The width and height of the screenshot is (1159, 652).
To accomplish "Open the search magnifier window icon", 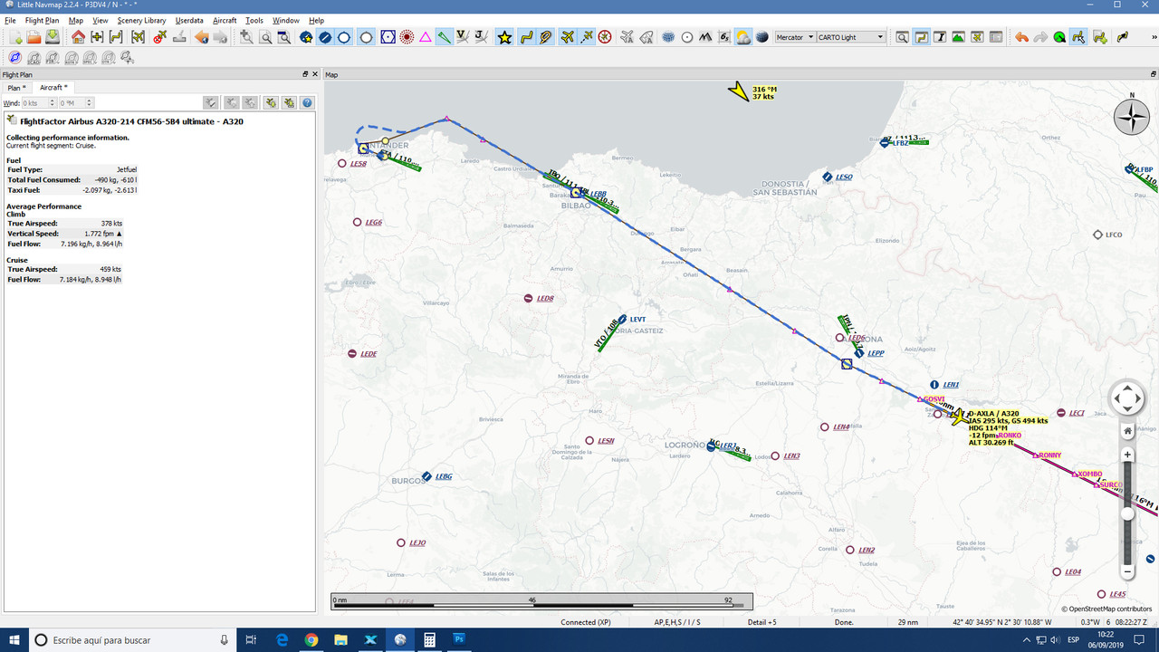I will point(902,37).
